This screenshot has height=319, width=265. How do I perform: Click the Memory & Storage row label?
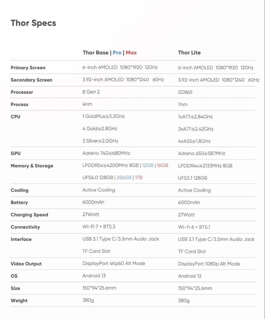pyautogui.click(x=32, y=166)
